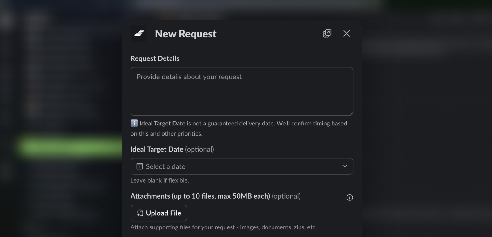The height and width of the screenshot is (237, 492).
Task: Click the file-upload icon on the Upload File button
Action: click(139, 213)
